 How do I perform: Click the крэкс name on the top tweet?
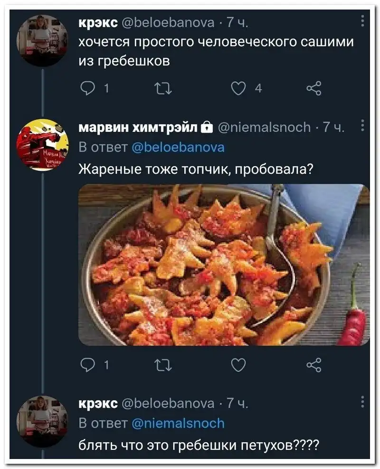click(x=98, y=22)
